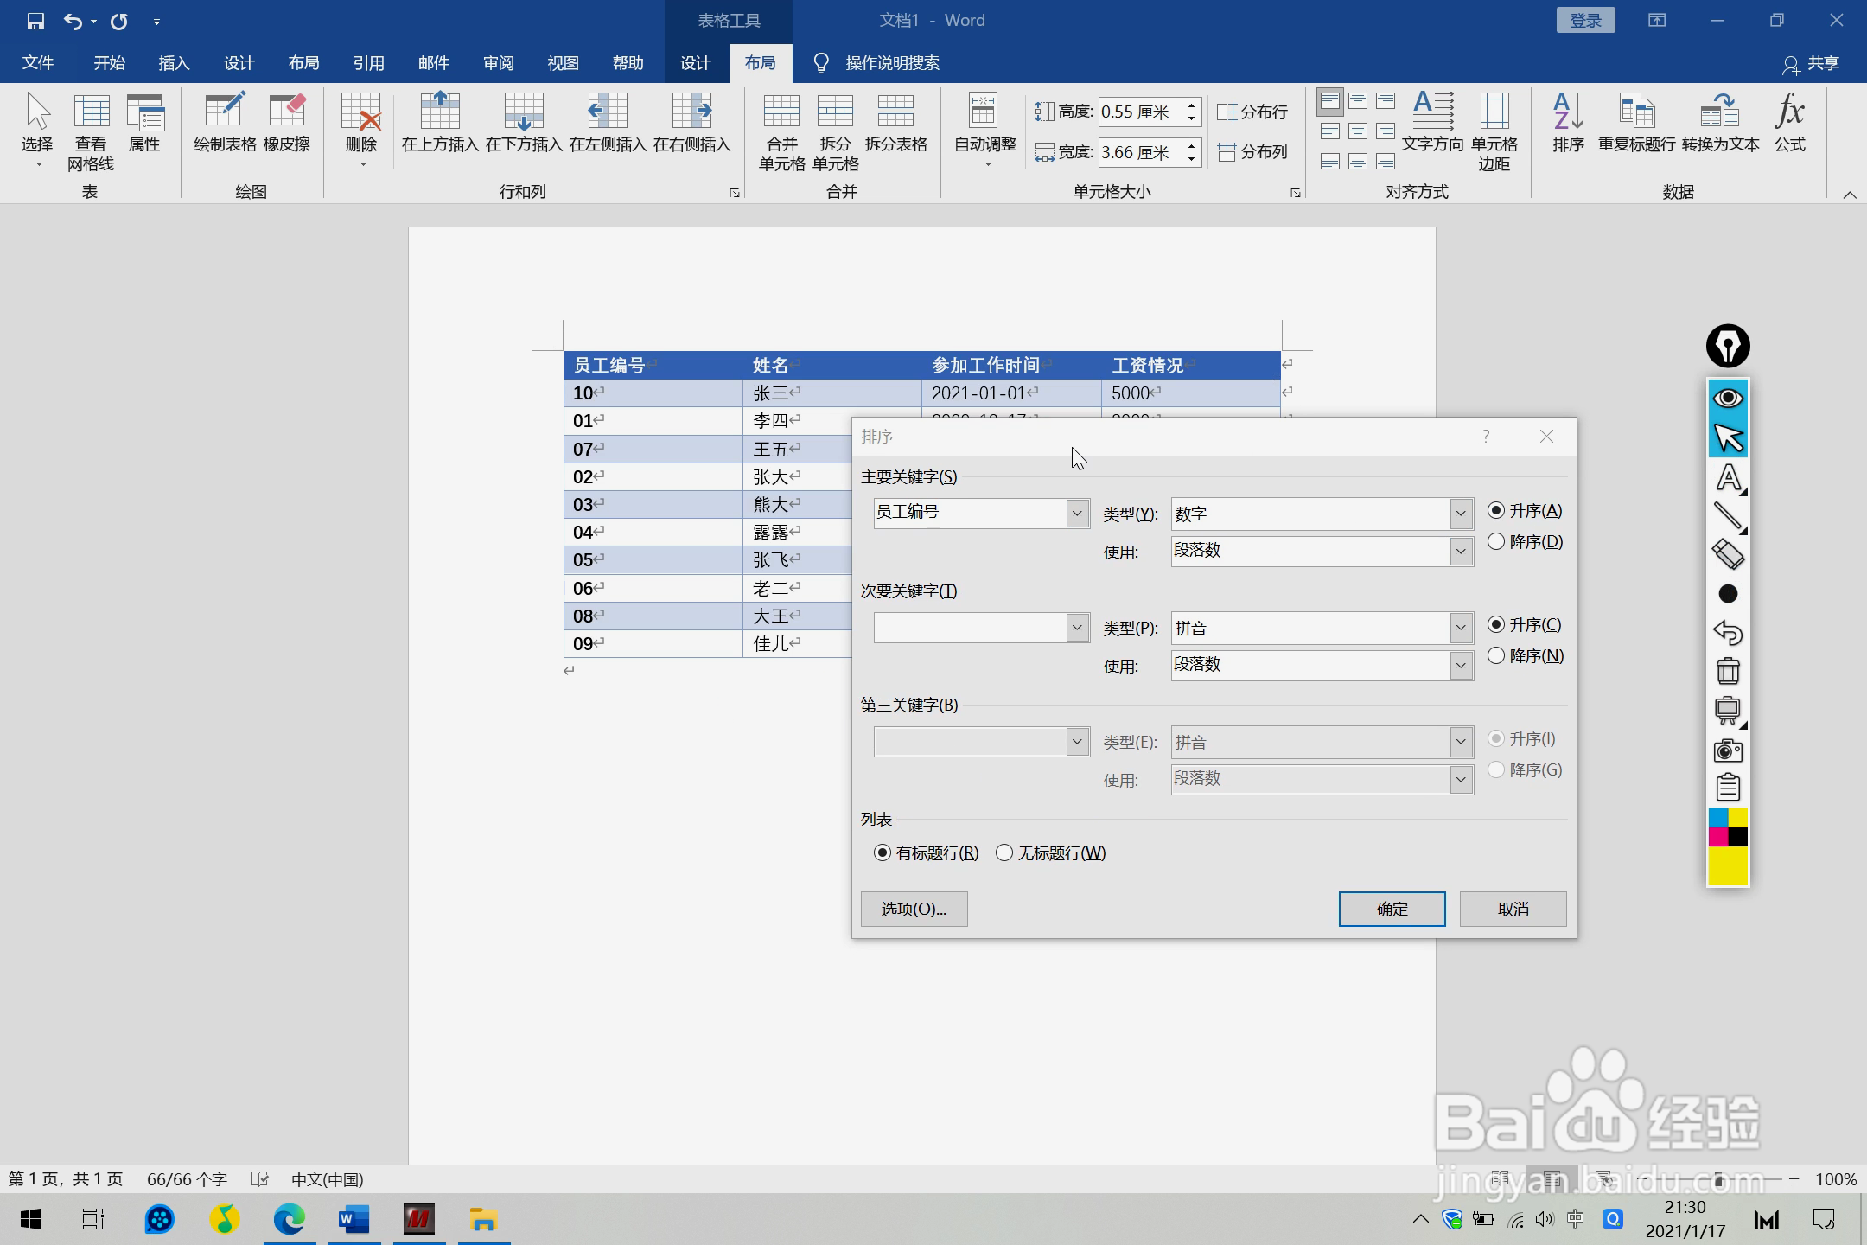1867x1245 pixels.
Task: Click camera screenshot icon in annotation toolbar
Action: 1728,750
